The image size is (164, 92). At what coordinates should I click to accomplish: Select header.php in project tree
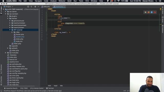point(20,37)
